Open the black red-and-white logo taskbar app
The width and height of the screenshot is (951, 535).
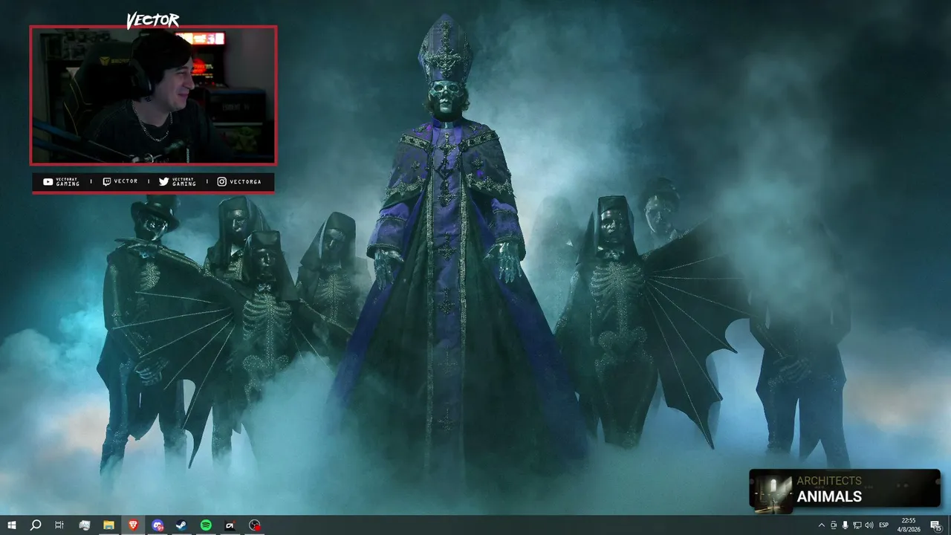click(x=230, y=525)
